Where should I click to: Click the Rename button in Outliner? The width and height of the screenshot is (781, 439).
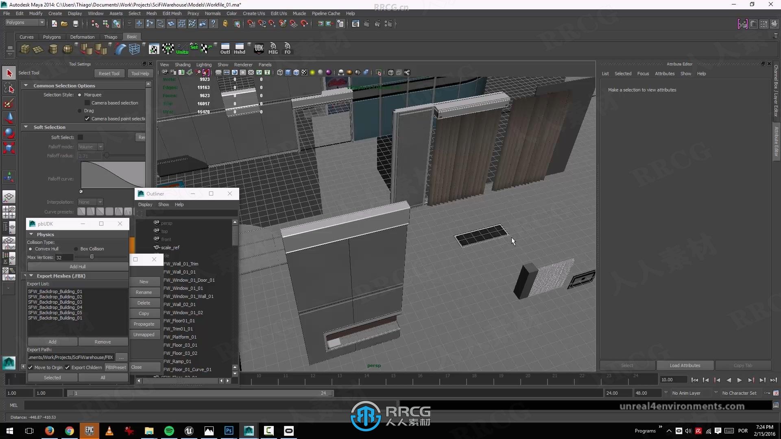143,292
